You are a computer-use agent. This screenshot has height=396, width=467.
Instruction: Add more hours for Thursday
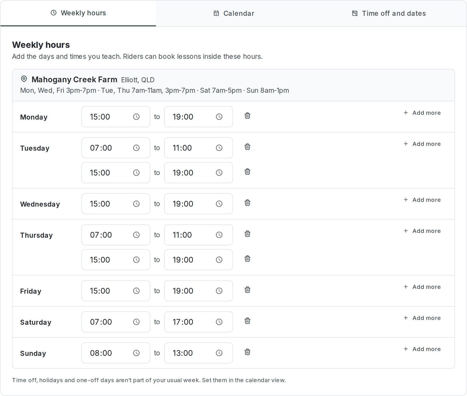point(422,231)
